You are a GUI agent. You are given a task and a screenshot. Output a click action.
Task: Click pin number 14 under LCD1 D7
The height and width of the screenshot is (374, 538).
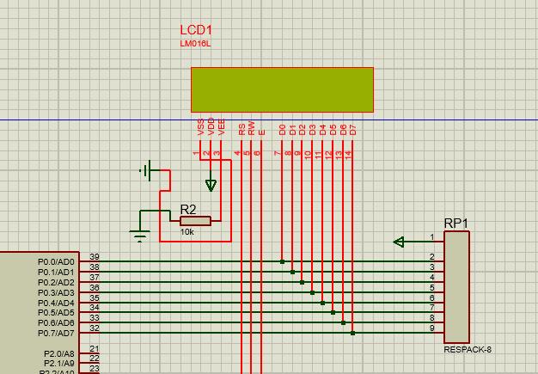(348, 155)
